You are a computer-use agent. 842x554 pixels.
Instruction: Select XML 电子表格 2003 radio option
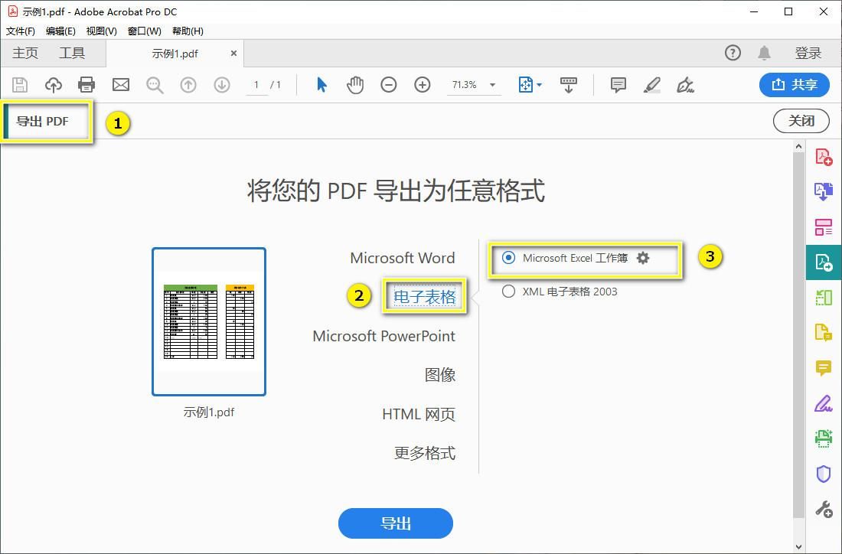coord(508,292)
